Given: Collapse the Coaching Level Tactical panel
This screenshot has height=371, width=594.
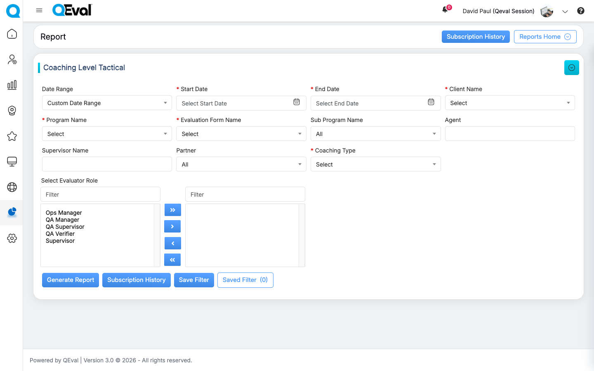Looking at the screenshot, I should [x=571, y=68].
